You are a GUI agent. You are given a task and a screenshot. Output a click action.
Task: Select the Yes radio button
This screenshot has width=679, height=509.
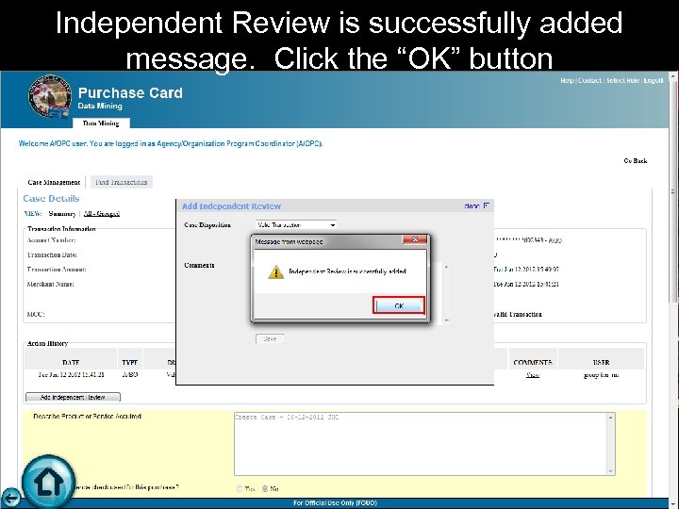(240, 488)
